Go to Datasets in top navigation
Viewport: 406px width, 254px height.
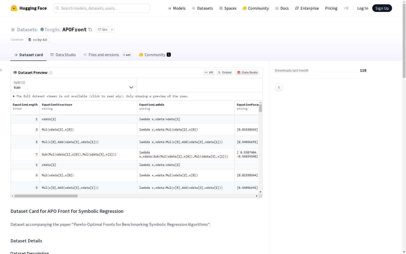tap(202, 8)
